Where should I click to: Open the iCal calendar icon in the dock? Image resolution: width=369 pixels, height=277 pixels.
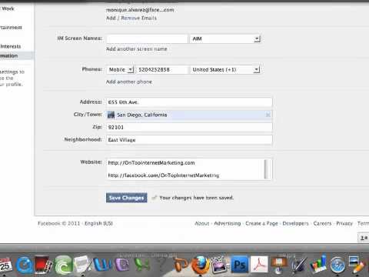tap(5, 265)
